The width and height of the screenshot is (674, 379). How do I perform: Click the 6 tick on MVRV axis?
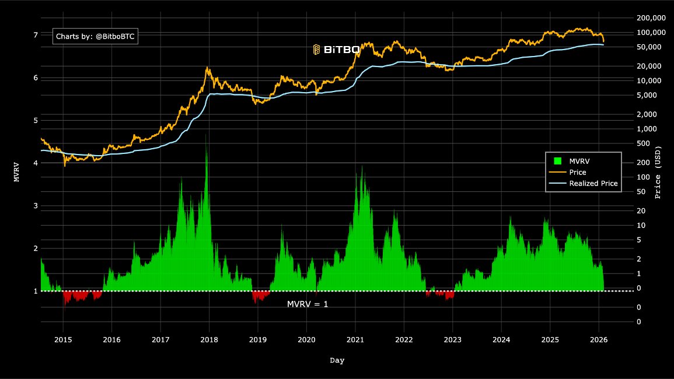coord(36,78)
